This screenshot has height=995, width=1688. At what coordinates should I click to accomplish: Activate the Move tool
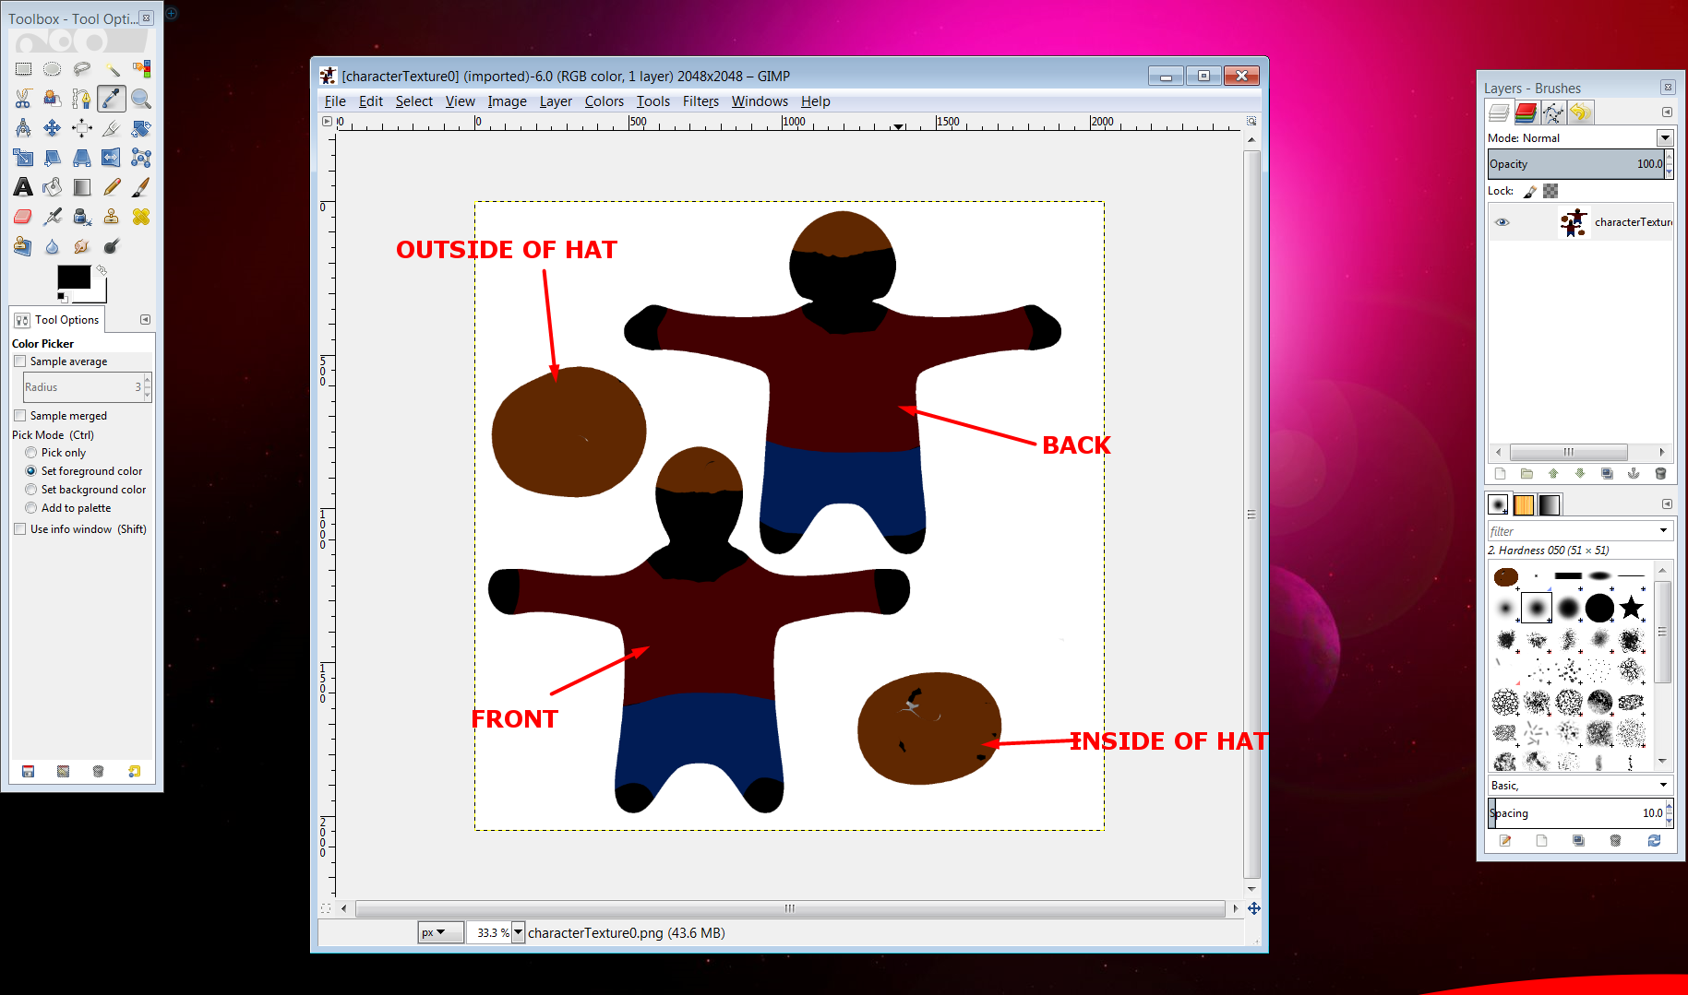pos(53,128)
